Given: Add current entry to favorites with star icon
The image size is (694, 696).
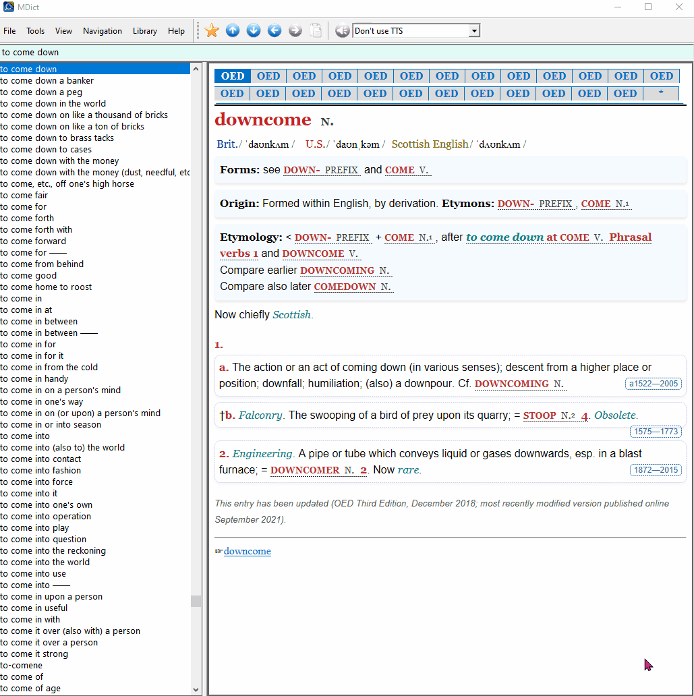Looking at the screenshot, I should click(x=212, y=30).
